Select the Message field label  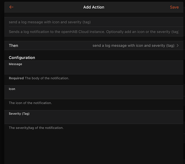click(15, 64)
